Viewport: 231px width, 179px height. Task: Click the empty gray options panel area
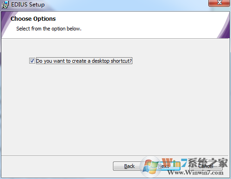[115, 107]
